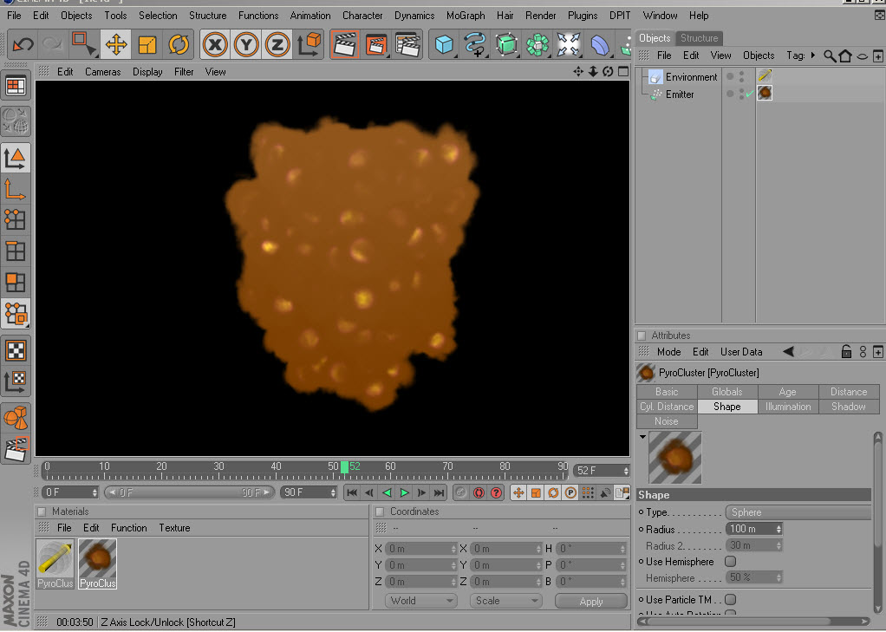Toggle X axis lock
This screenshot has width=886, height=632.
click(215, 44)
